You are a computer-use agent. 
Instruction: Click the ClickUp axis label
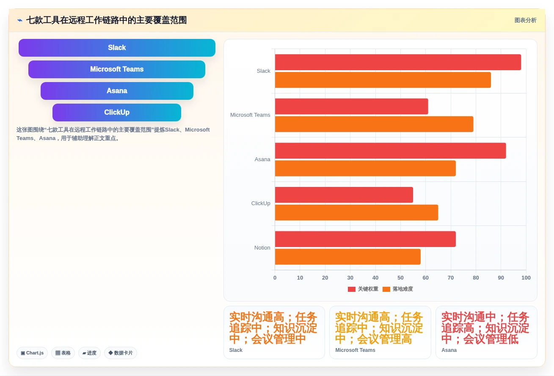tap(261, 203)
